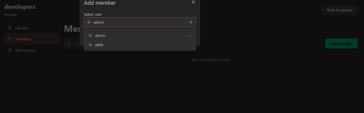The height and width of the screenshot is (113, 364).
Task: Choose efefe from the user list
Action: point(99,45)
